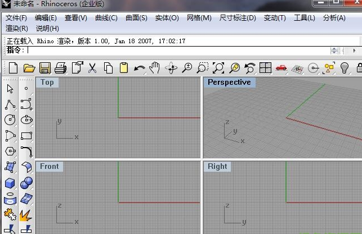Click the Zoom Selected icon
Screen dimensions: 362x234
coord(235,68)
